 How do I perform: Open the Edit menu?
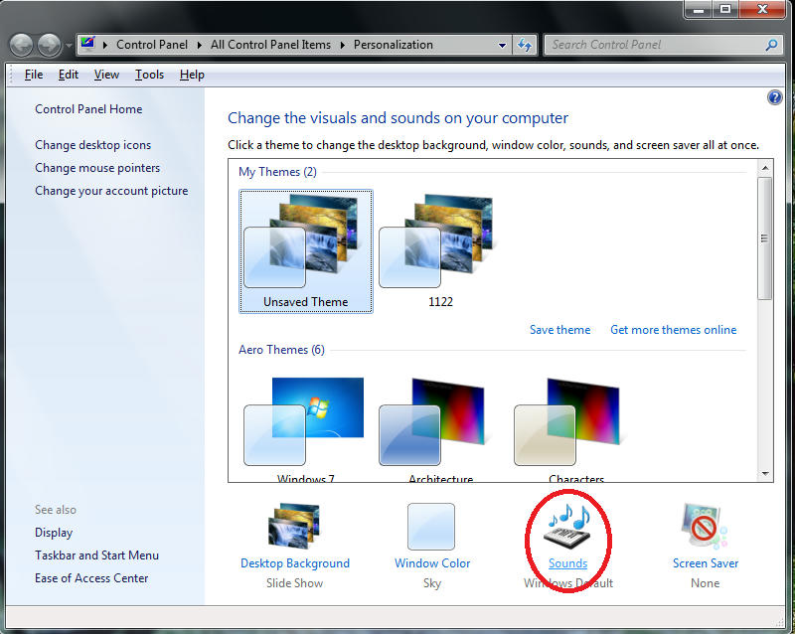[x=68, y=75]
